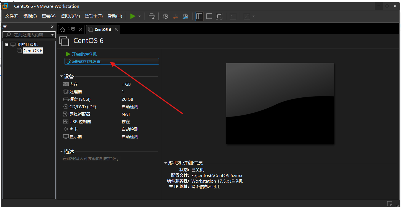
Task: Click the 处理器 processor device icon
Action: coord(66,92)
